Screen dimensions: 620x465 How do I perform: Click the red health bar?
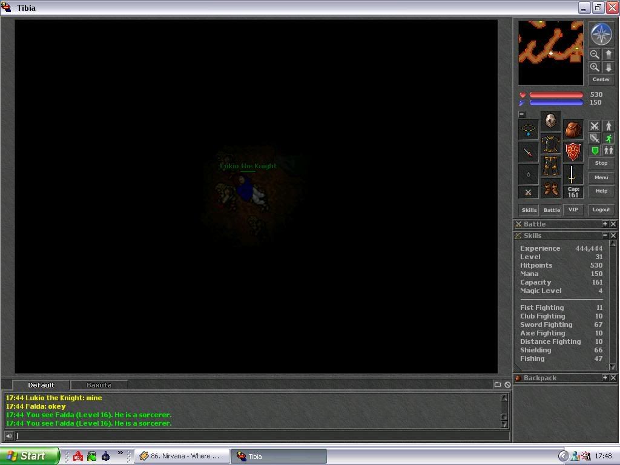tap(556, 95)
